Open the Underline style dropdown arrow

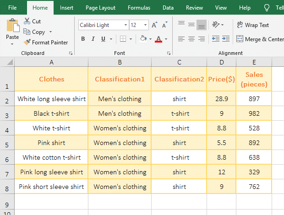click(111, 39)
